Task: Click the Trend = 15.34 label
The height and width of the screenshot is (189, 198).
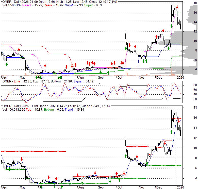Action: [74, 110]
